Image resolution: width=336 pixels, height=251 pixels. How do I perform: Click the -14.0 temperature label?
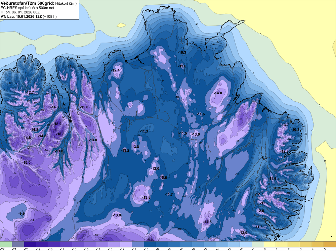point(218,93)
